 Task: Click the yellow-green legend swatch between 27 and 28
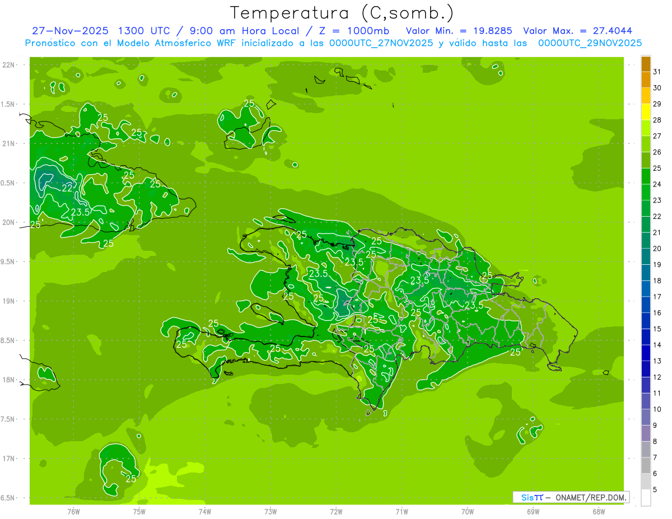coord(646,128)
